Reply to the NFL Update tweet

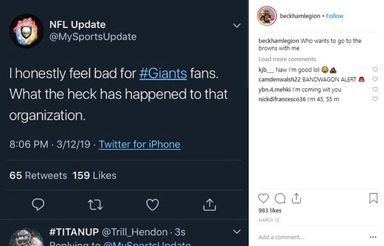click(38, 204)
